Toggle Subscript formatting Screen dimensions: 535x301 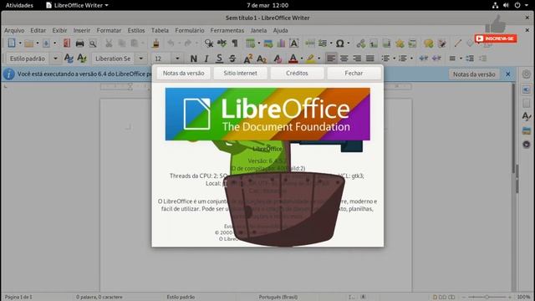coord(262,59)
